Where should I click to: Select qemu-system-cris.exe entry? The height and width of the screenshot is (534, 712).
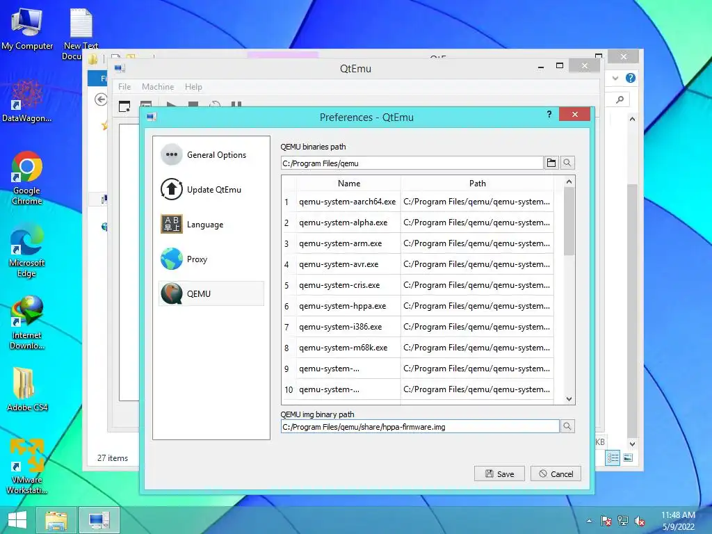348,285
